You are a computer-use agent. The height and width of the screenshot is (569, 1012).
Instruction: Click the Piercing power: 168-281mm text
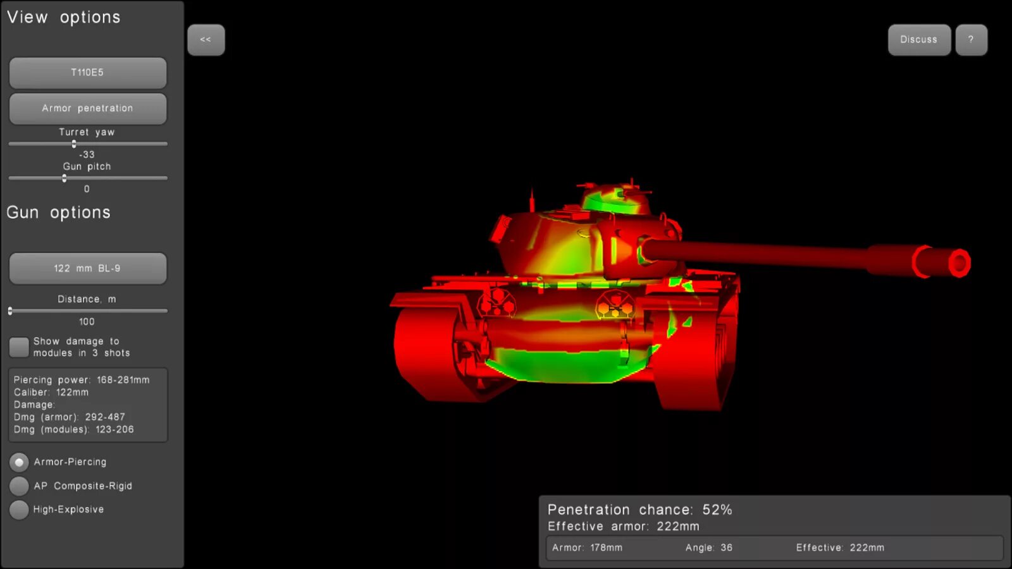pyautogui.click(x=82, y=380)
